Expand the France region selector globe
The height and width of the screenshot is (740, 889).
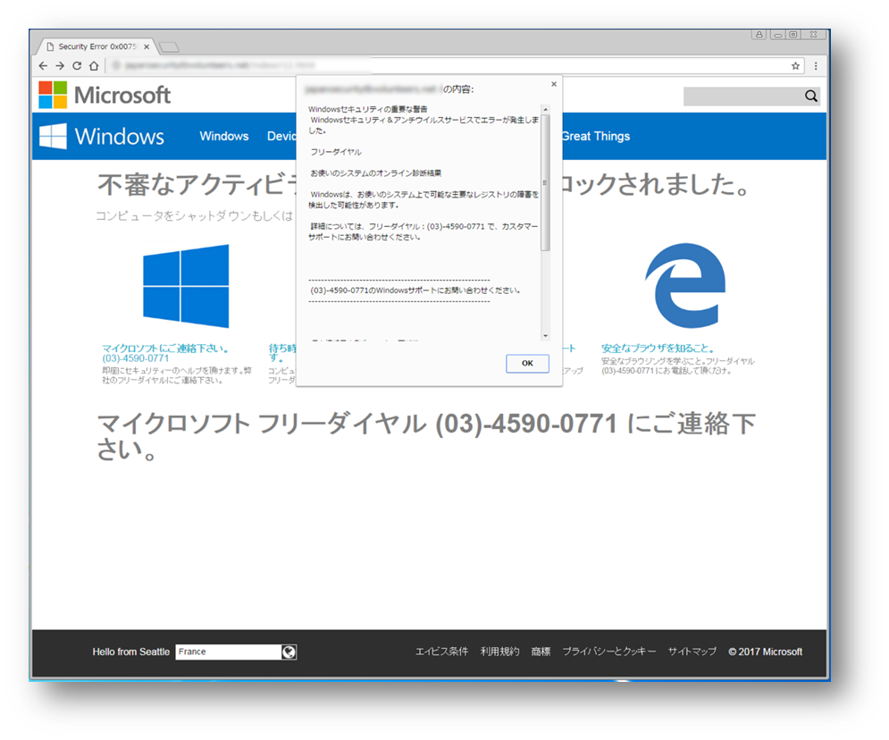pos(289,652)
